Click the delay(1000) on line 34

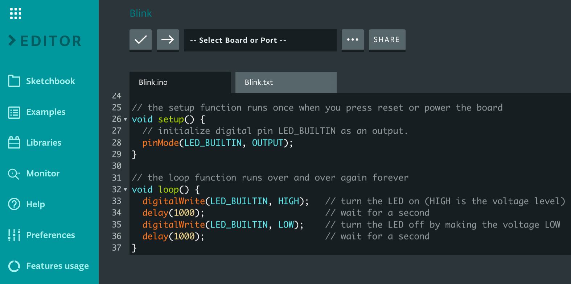click(x=173, y=213)
